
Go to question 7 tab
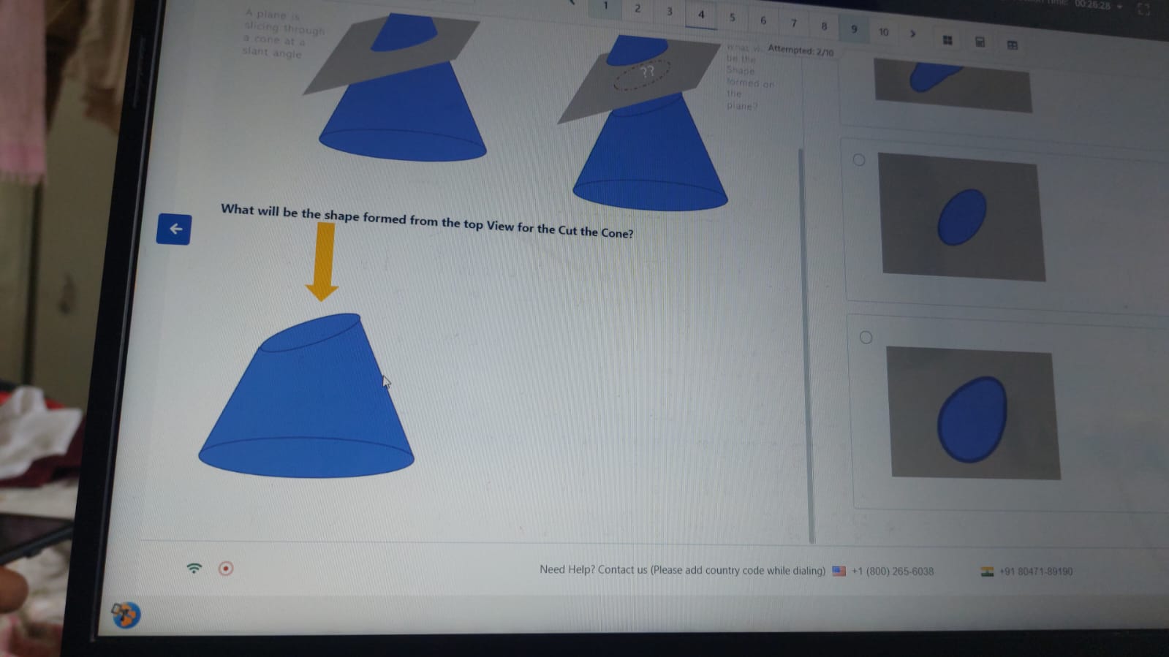[794, 23]
